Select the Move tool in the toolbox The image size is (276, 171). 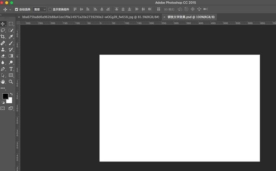click(3, 24)
